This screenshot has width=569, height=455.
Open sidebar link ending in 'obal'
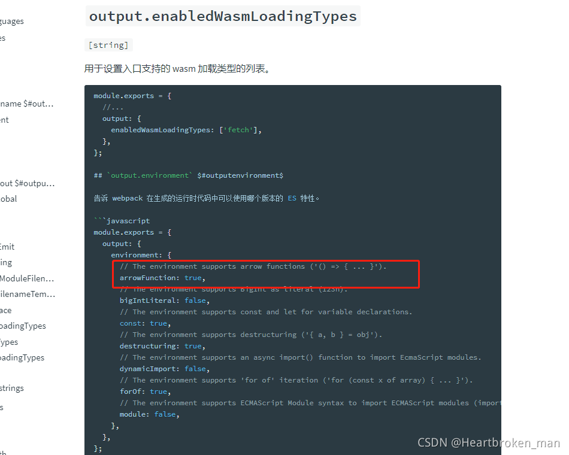click(8, 199)
